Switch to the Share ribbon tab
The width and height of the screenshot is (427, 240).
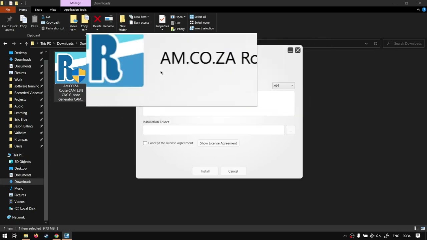tap(38, 10)
